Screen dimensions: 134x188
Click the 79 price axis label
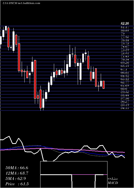pyautogui.click(x=123, y=34)
